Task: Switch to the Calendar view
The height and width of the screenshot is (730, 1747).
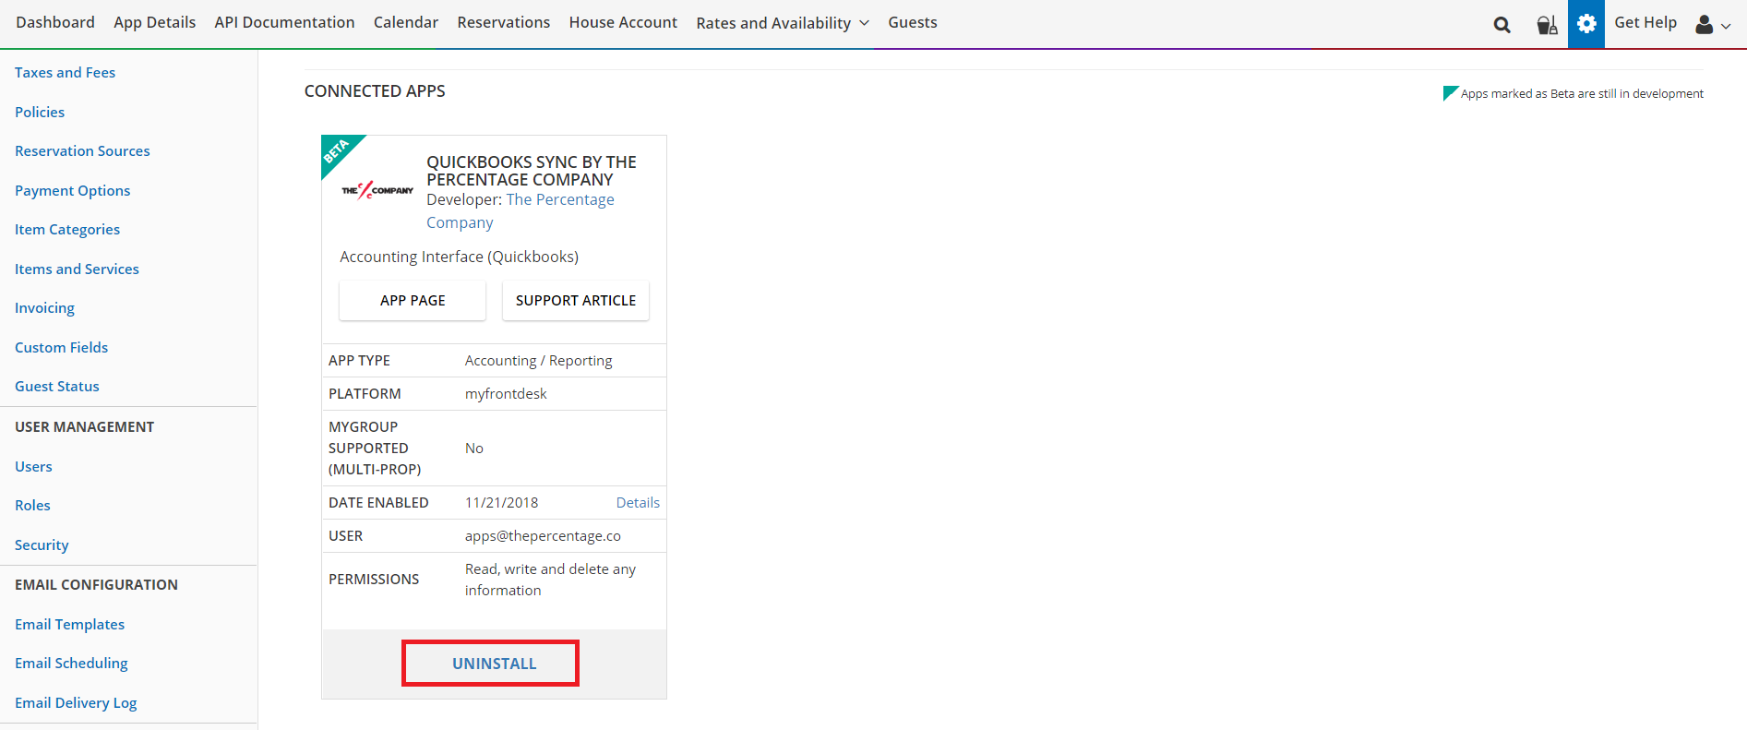Action: 406,22
